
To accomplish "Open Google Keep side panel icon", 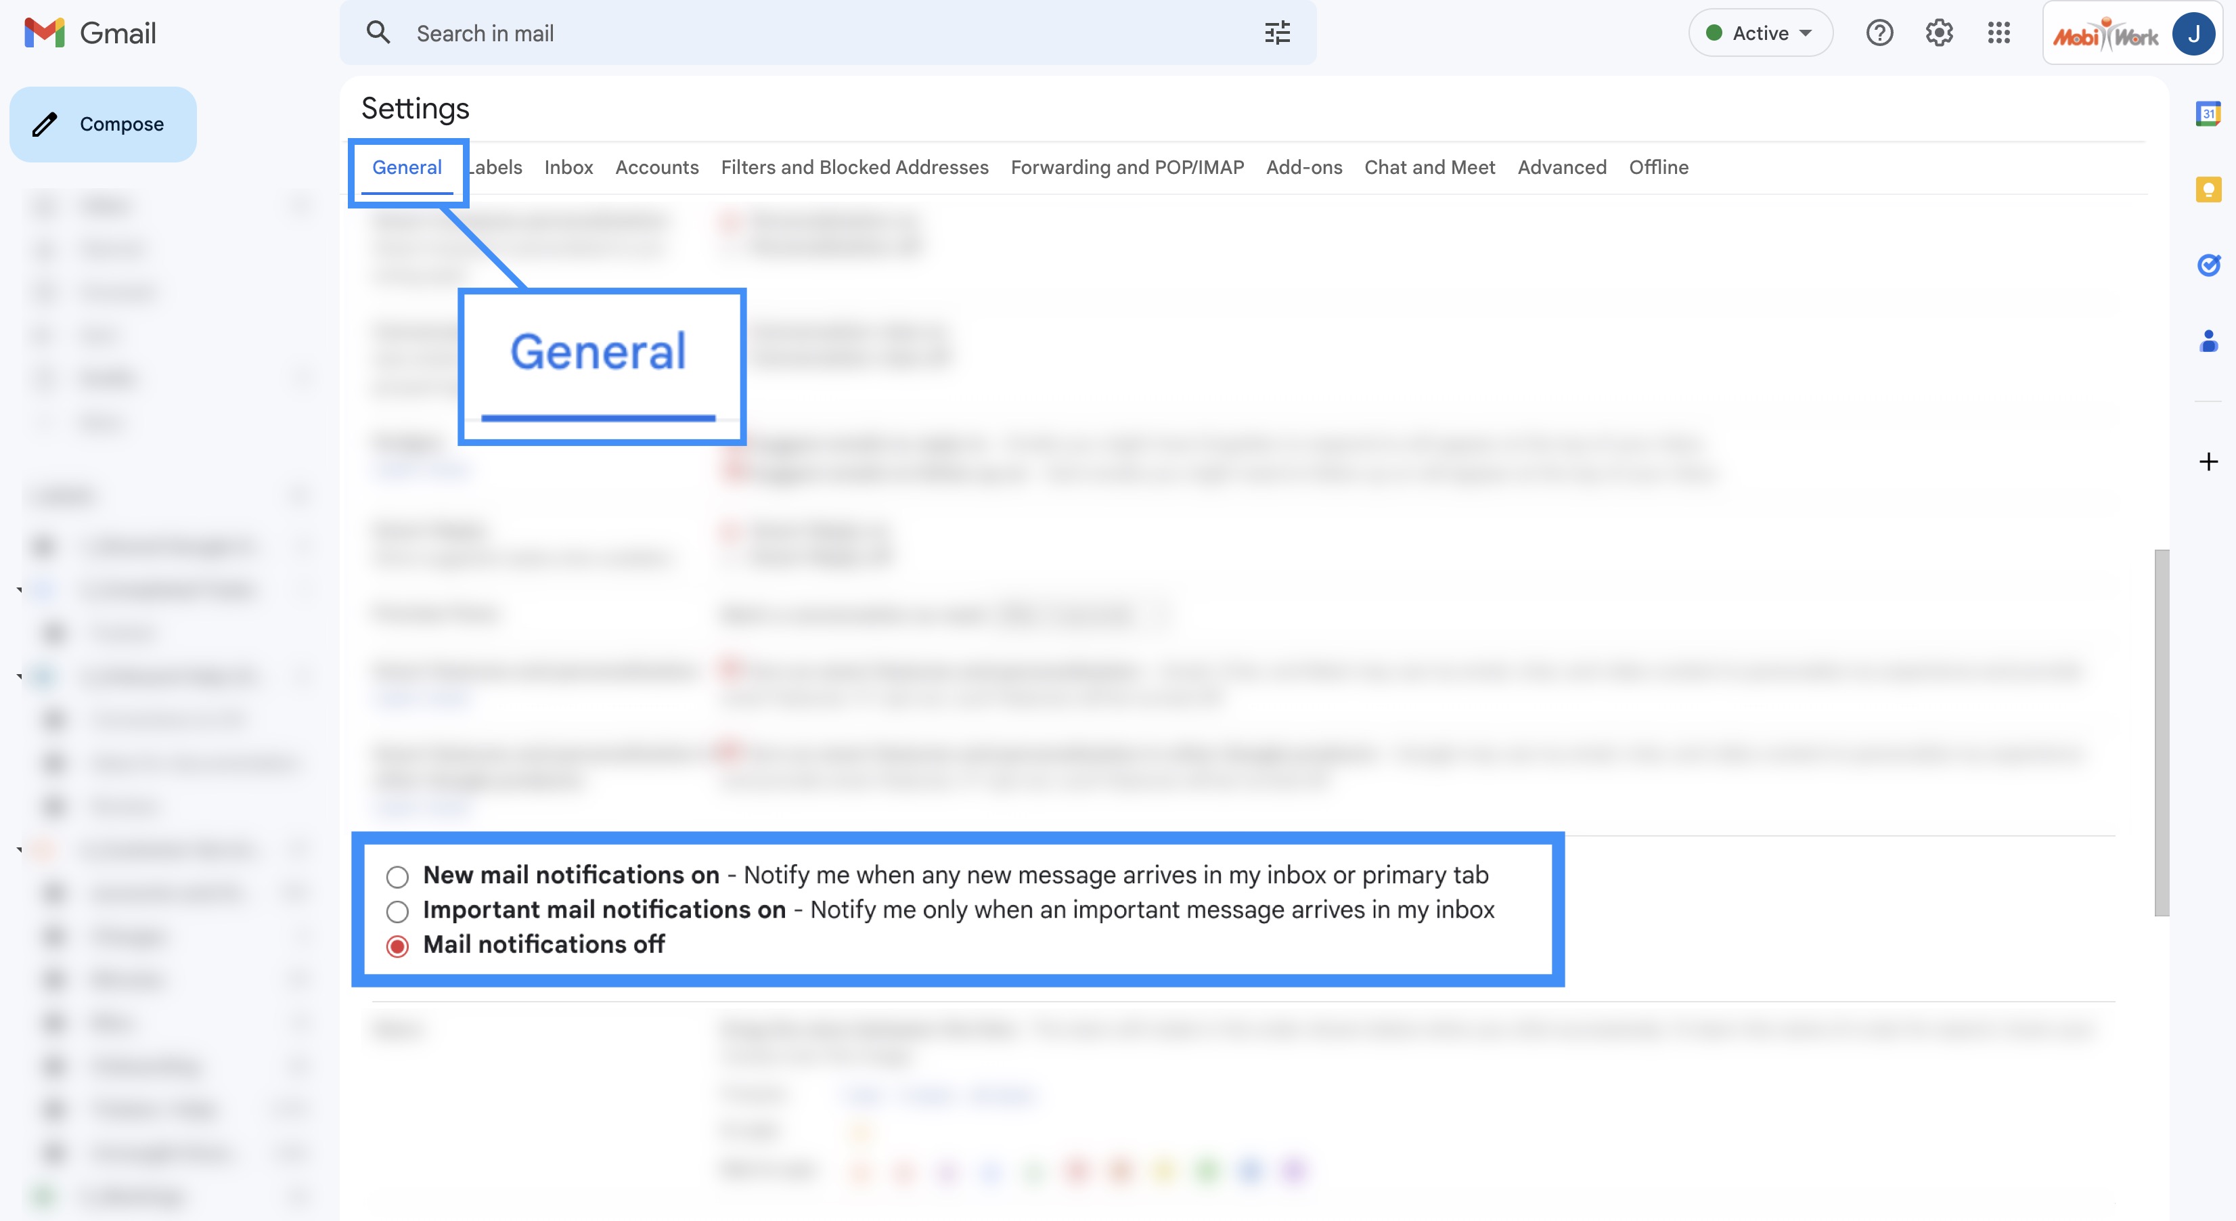I will click(x=2208, y=190).
